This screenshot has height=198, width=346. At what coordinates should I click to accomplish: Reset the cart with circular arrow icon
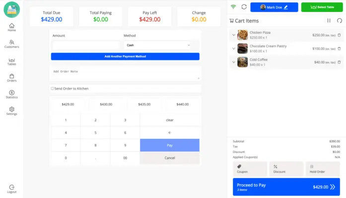pos(340,21)
